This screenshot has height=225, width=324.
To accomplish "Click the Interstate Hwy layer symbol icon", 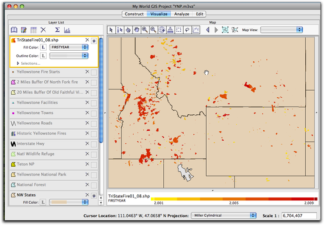I will click(13, 144).
